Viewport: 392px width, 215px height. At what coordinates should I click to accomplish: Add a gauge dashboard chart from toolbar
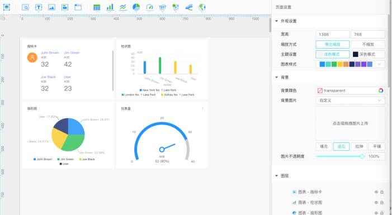tap(149, 7)
